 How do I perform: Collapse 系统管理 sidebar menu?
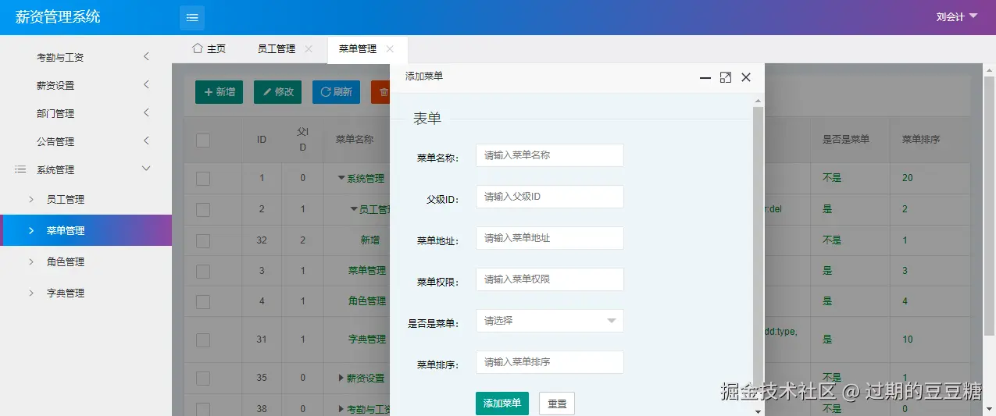(86, 169)
